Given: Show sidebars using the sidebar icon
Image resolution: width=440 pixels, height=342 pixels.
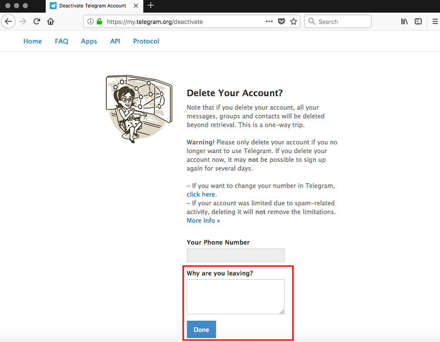Looking at the screenshot, I should point(418,22).
